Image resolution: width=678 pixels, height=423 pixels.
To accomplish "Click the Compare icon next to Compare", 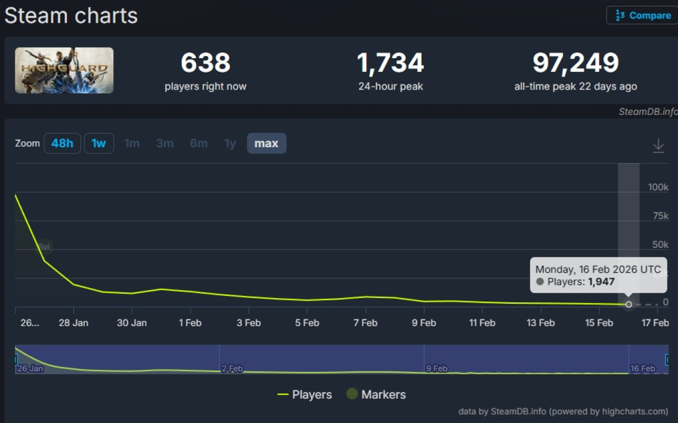I will (x=621, y=15).
